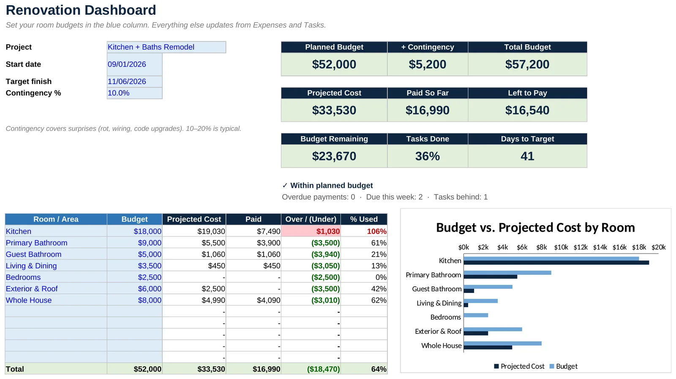Click the Bedrooms room cell
676x379 pixels.
click(x=56, y=277)
